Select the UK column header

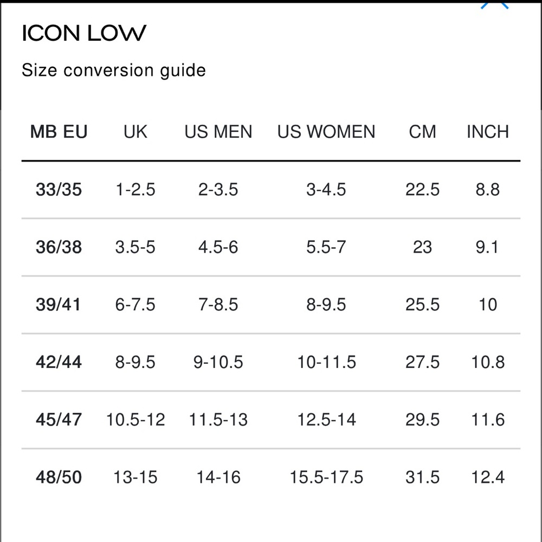coord(135,132)
